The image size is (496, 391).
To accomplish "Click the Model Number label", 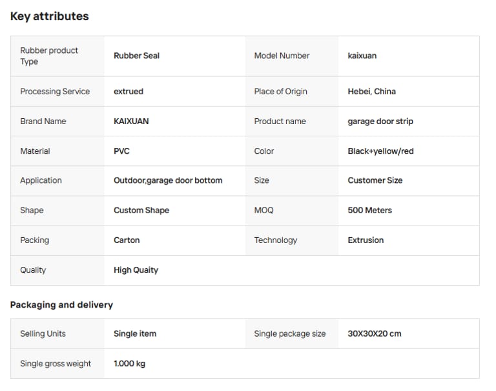I will (282, 56).
